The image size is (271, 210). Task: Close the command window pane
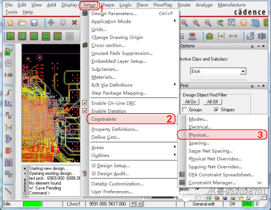pos(25,168)
